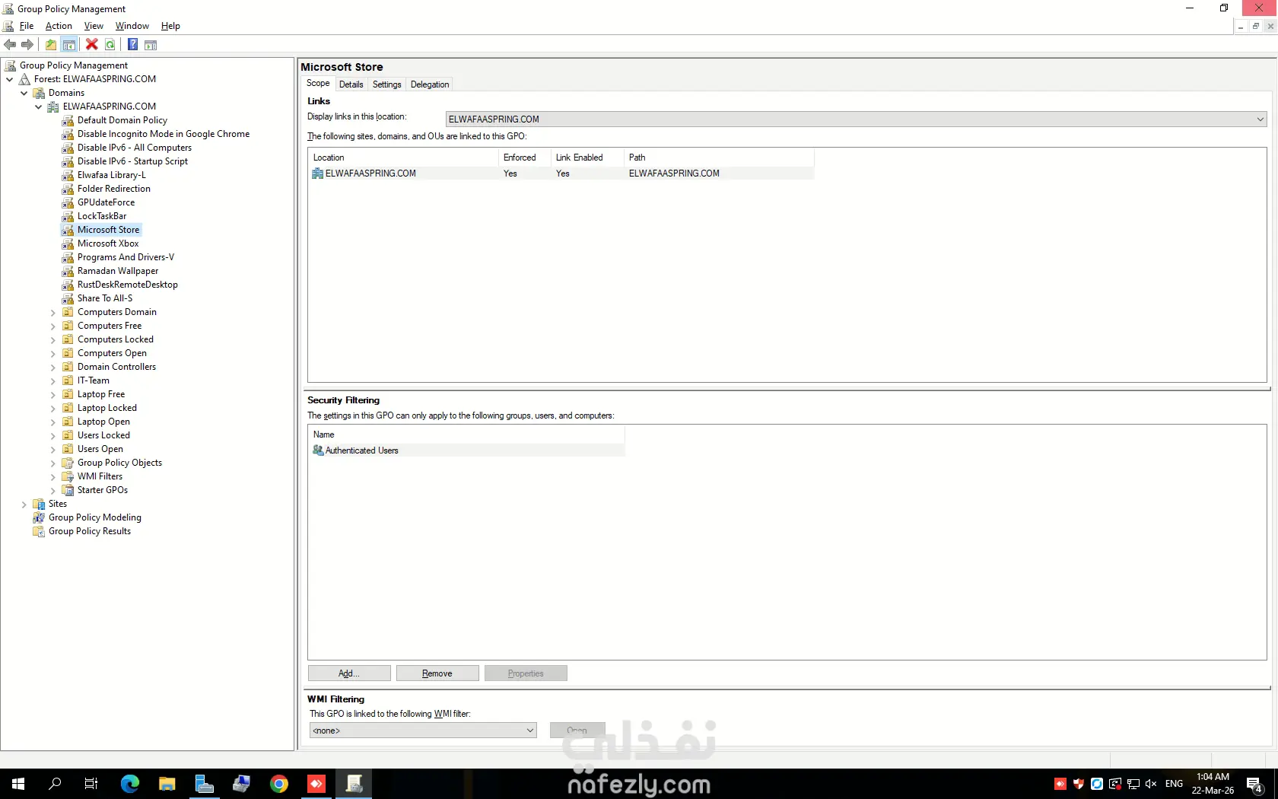
Task: Sort links by the Enforced column header
Action: (525, 158)
